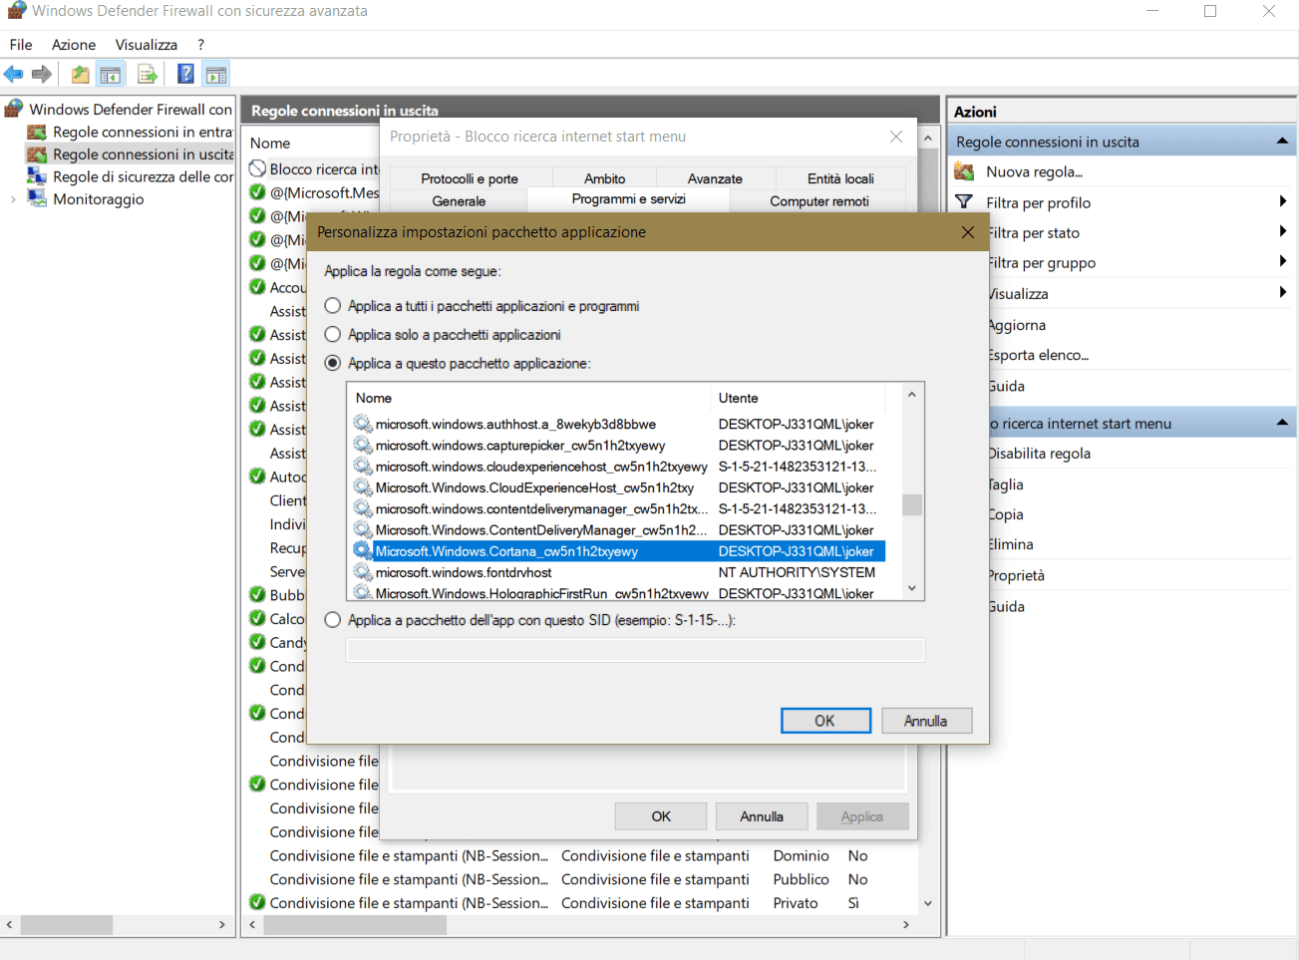Click the Up one level folder icon
This screenshot has width=1299, height=960.
click(x=80, y=75)
